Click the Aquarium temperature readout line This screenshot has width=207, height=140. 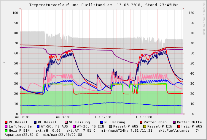click(x=43, y=135)
